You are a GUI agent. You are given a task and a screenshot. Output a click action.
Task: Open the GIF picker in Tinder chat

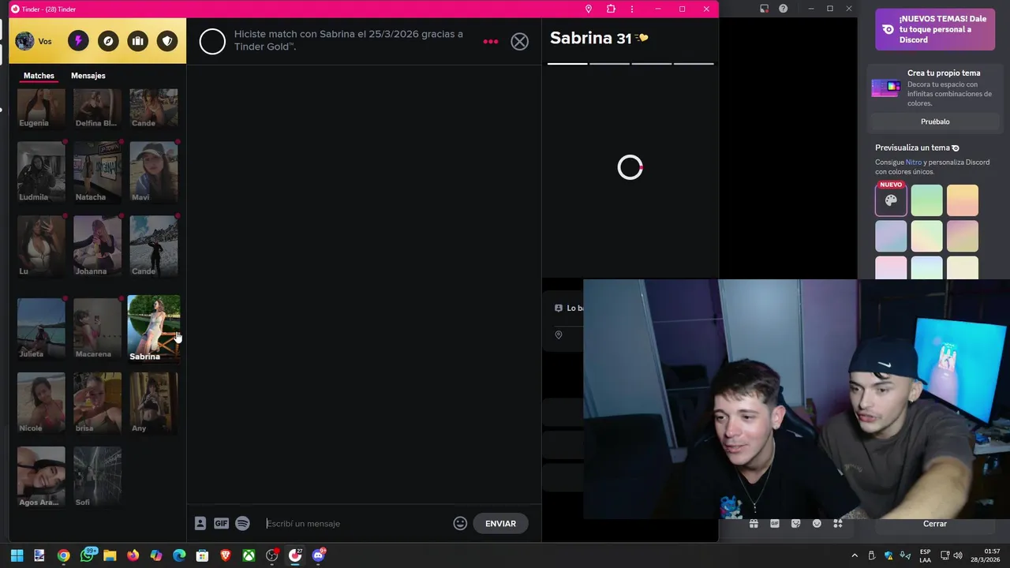point(221,523)
